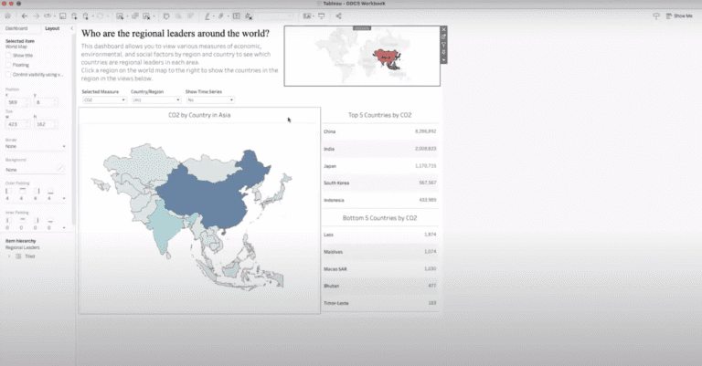
Task: Click the Timor-Leste row
Action: (x=379, y=303)
